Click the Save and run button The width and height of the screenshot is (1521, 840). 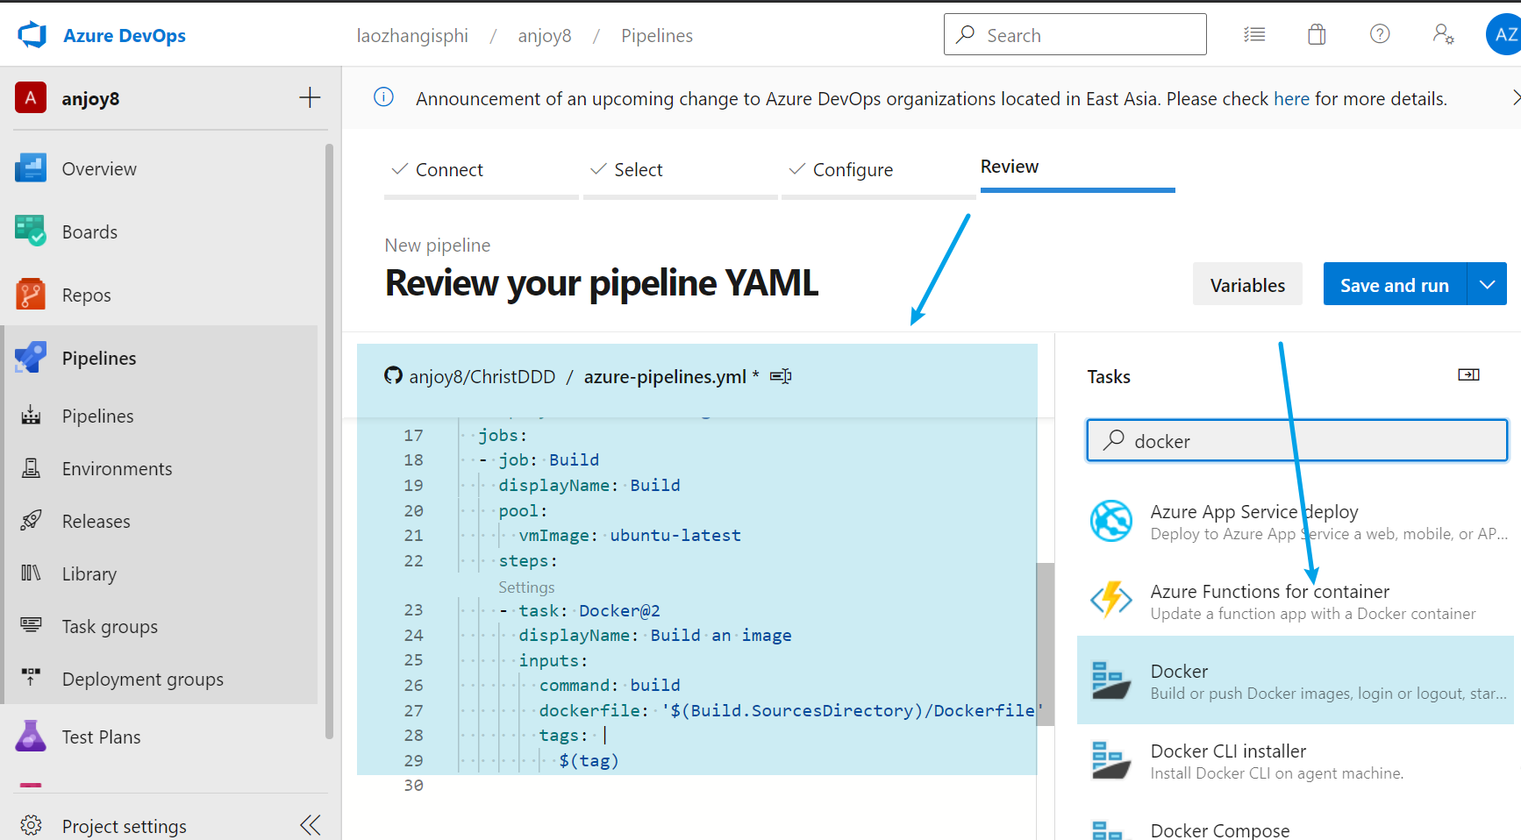coord(1395,284)
